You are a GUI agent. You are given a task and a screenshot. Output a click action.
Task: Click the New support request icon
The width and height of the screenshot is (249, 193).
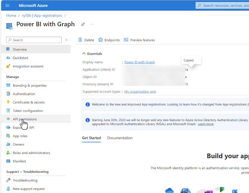point(8,189)
